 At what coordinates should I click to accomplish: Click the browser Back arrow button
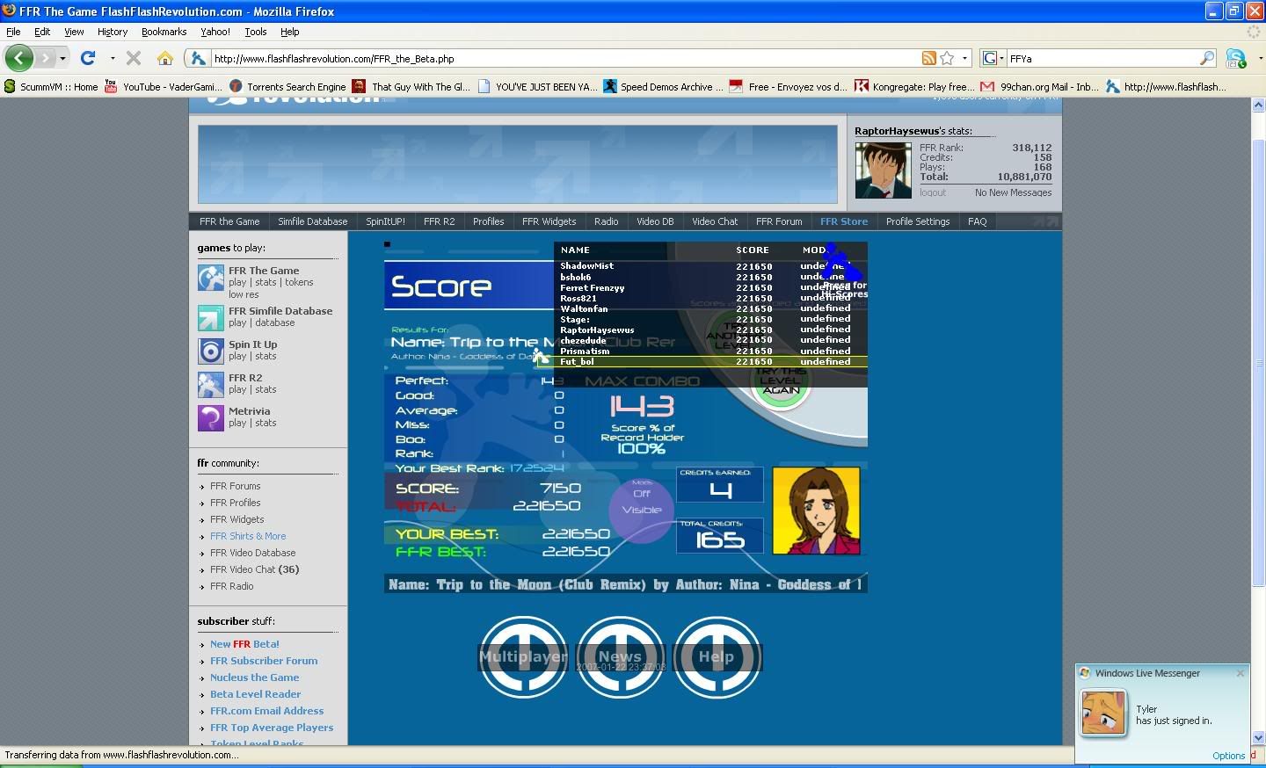(18, 58)
